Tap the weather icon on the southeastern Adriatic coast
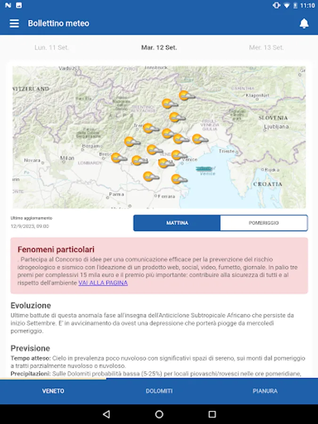Viewport: 318px width, 424px height. coord(179,179)
